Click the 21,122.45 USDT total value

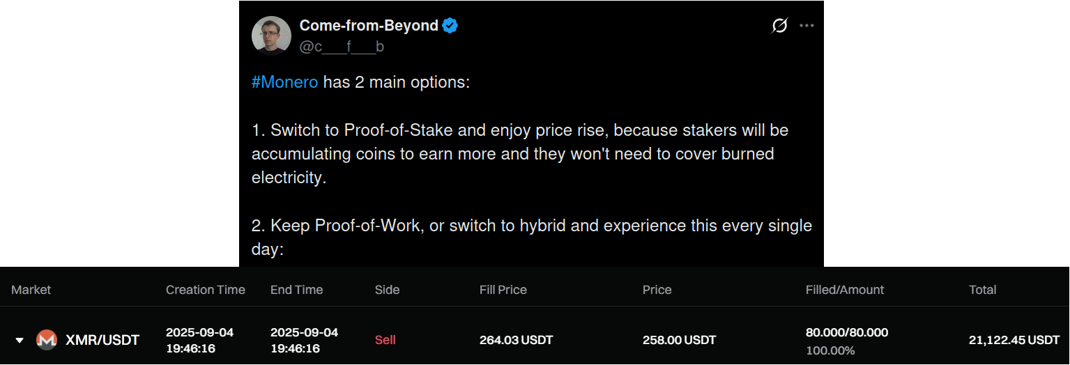click(x=1014, y=340)
